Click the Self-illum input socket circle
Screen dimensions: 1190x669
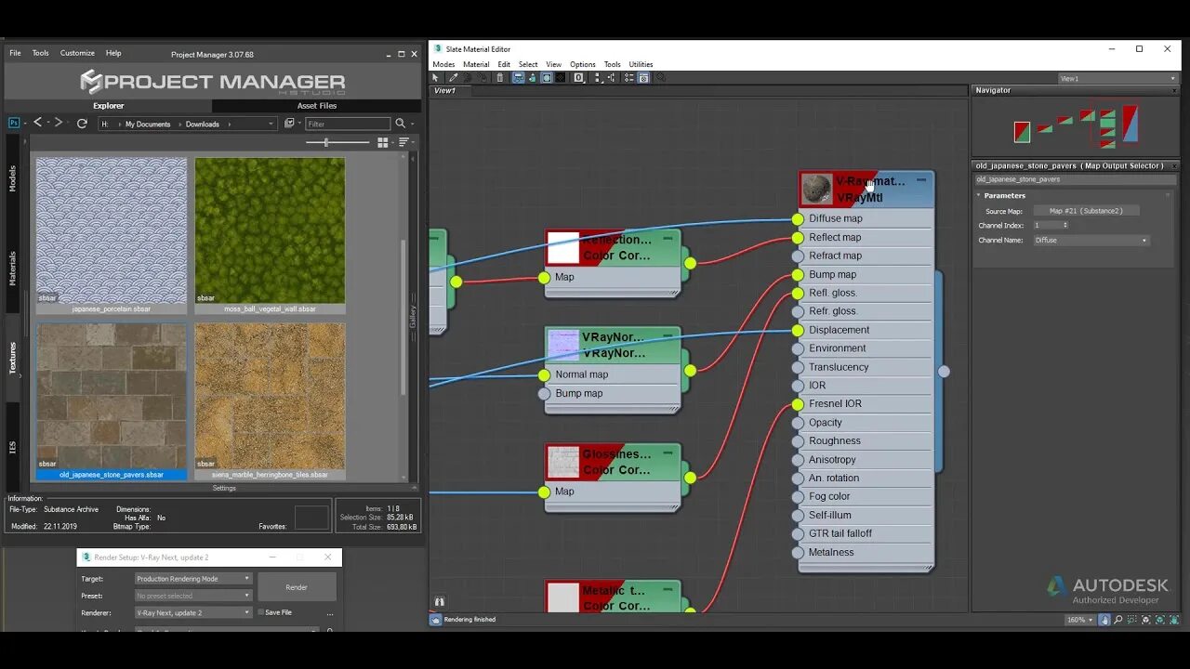coord(798,516)
